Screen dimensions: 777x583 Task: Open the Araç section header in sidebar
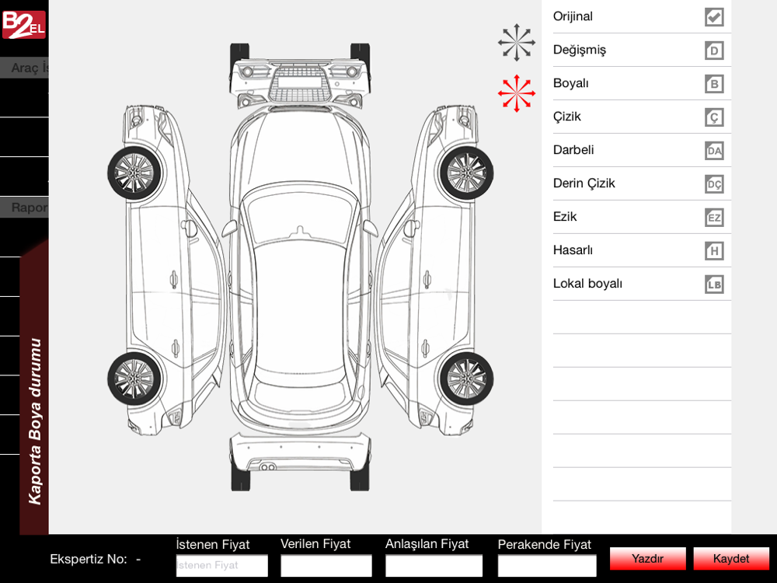[x=24, y=68]
